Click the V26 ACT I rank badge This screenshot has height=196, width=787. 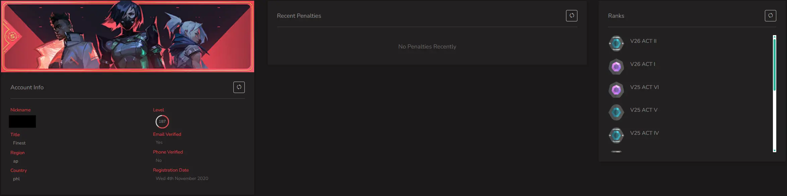click(x=616, y=67)
